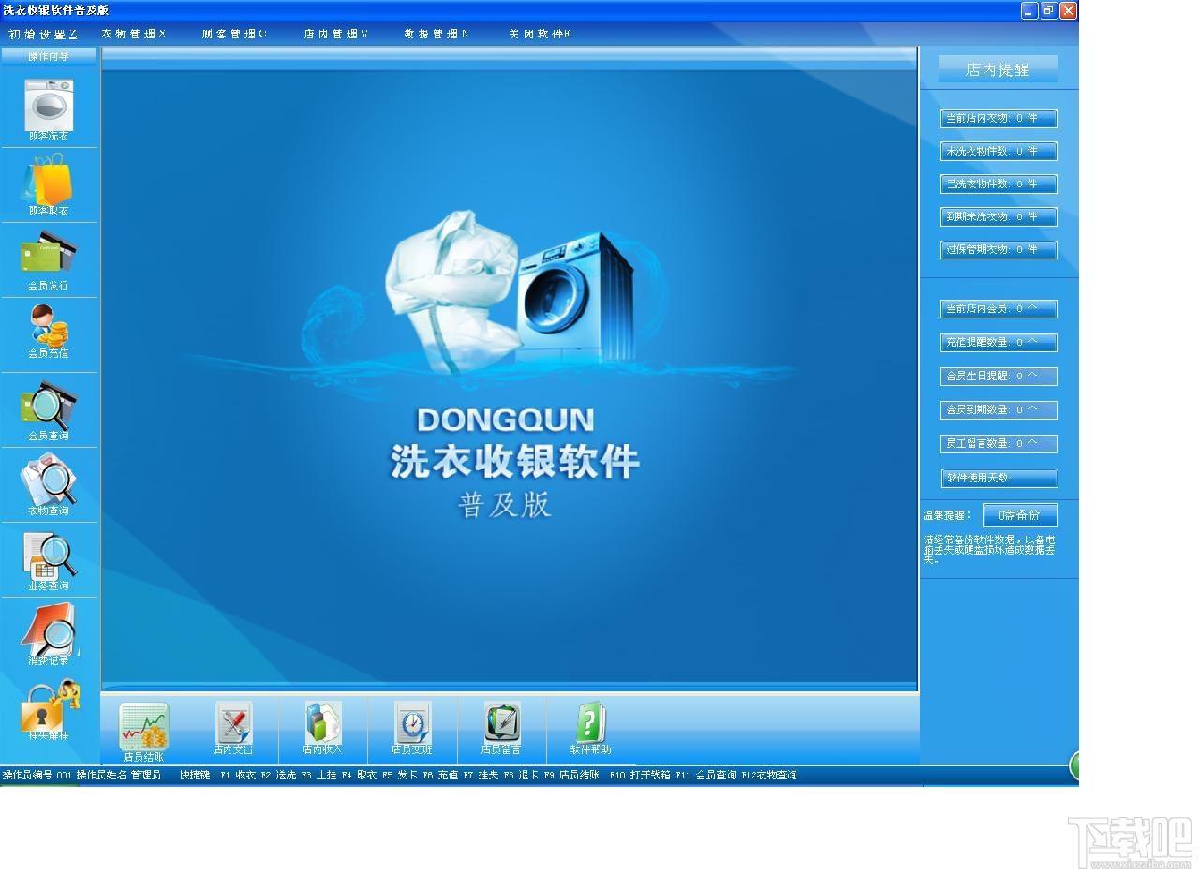Image resolution: width=1199 pixels, height=874 pixels.
Task: Open 会员充值 person with coins icon
Action: (x=49, y=327)
